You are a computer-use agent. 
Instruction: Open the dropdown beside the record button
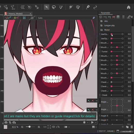click(88, 122)
